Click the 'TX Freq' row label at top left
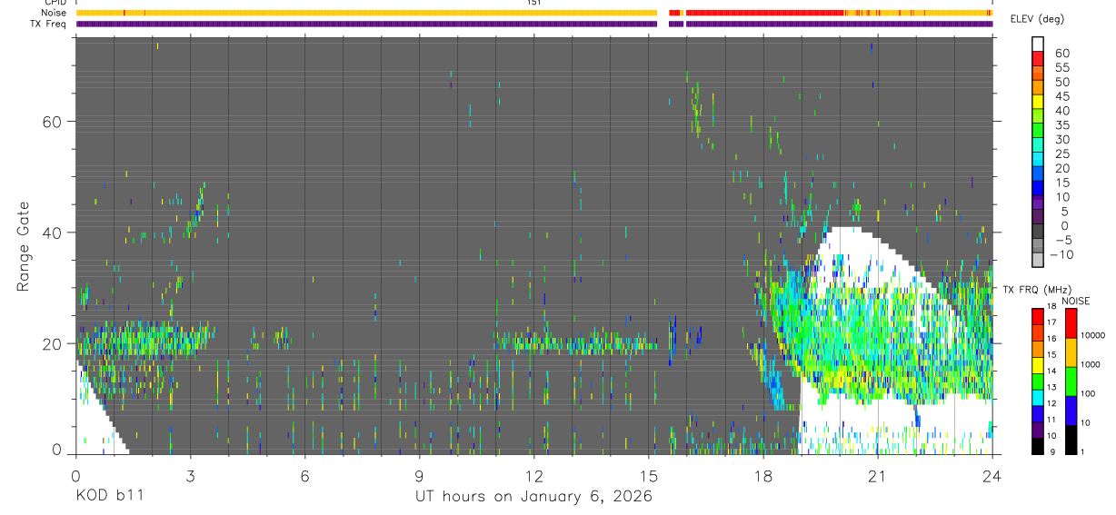The image size is (1116, 515). click(50, 24)
